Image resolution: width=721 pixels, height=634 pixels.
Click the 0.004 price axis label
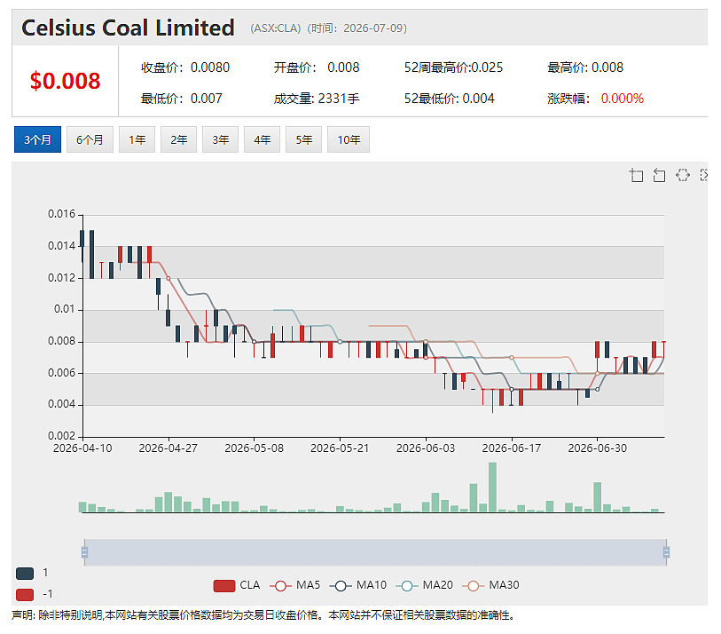(61, 404)
